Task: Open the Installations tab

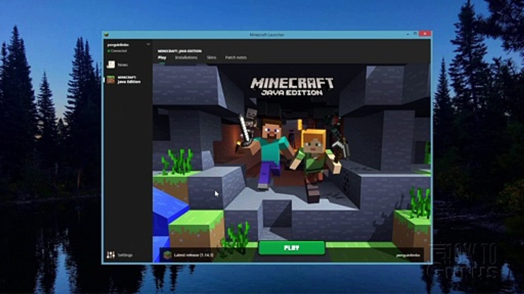Action: coord(186,58)
